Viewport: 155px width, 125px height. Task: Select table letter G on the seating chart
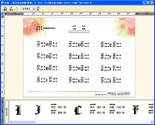pyautogui.click(x=47, y=68)
